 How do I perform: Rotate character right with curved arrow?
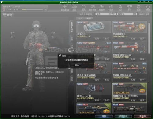coord(53,33)
